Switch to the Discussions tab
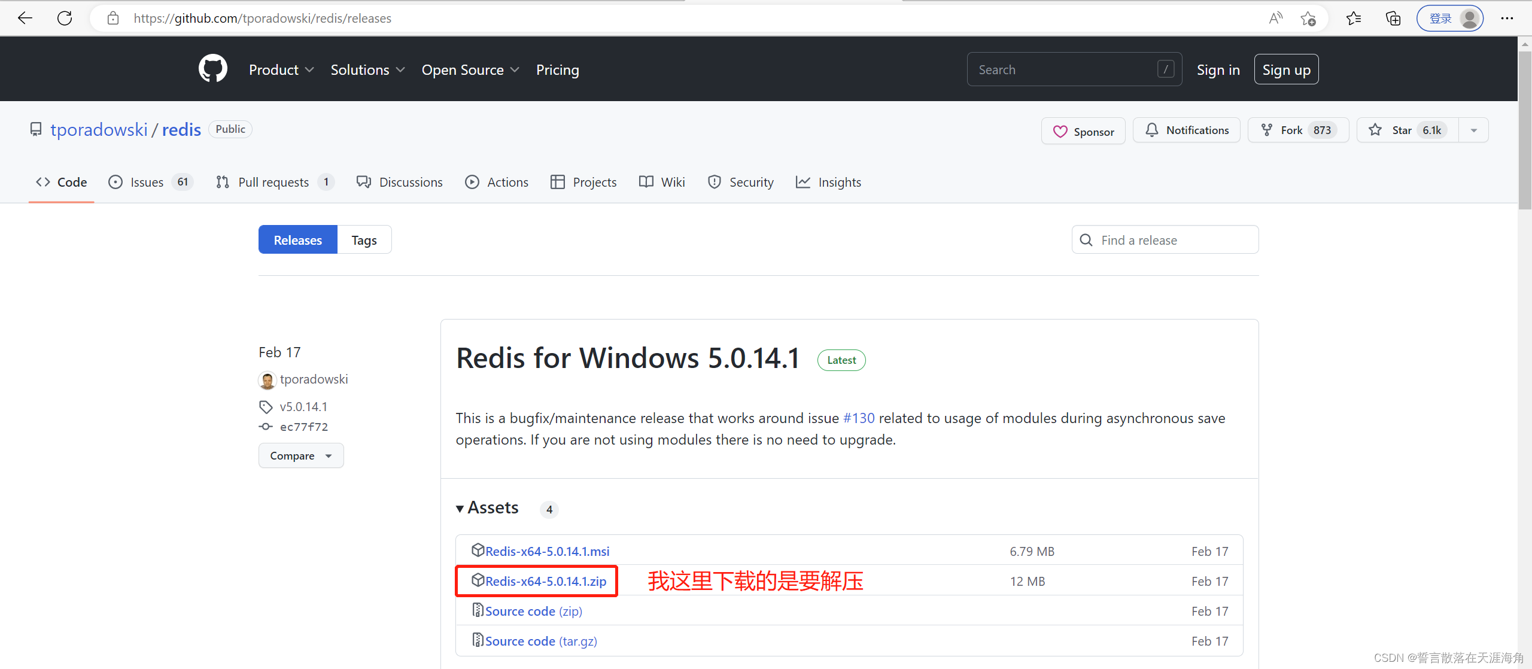 click(x=399, y=182)
